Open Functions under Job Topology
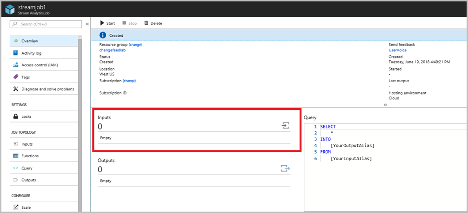Viewport: 468px width, 213px height. point(44,156)
